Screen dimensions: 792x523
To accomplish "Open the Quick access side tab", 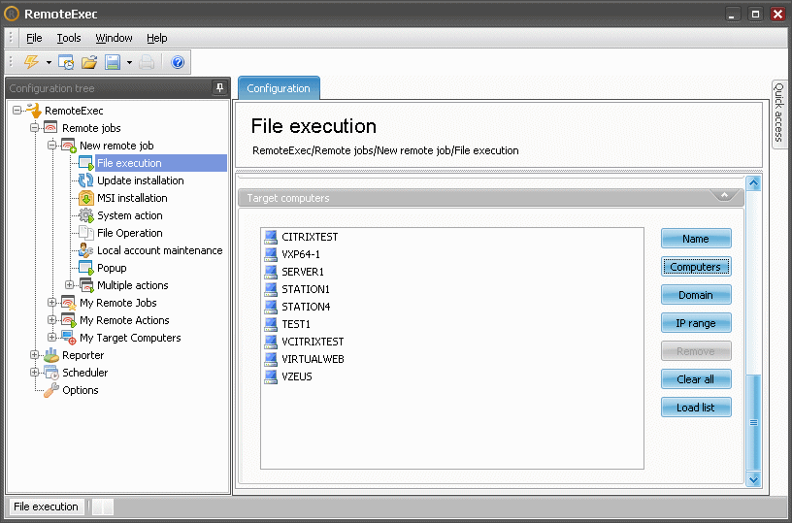I will [778, 114].
